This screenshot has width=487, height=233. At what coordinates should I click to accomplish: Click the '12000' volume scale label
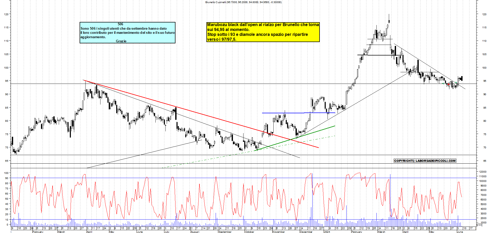coord(483,172)
